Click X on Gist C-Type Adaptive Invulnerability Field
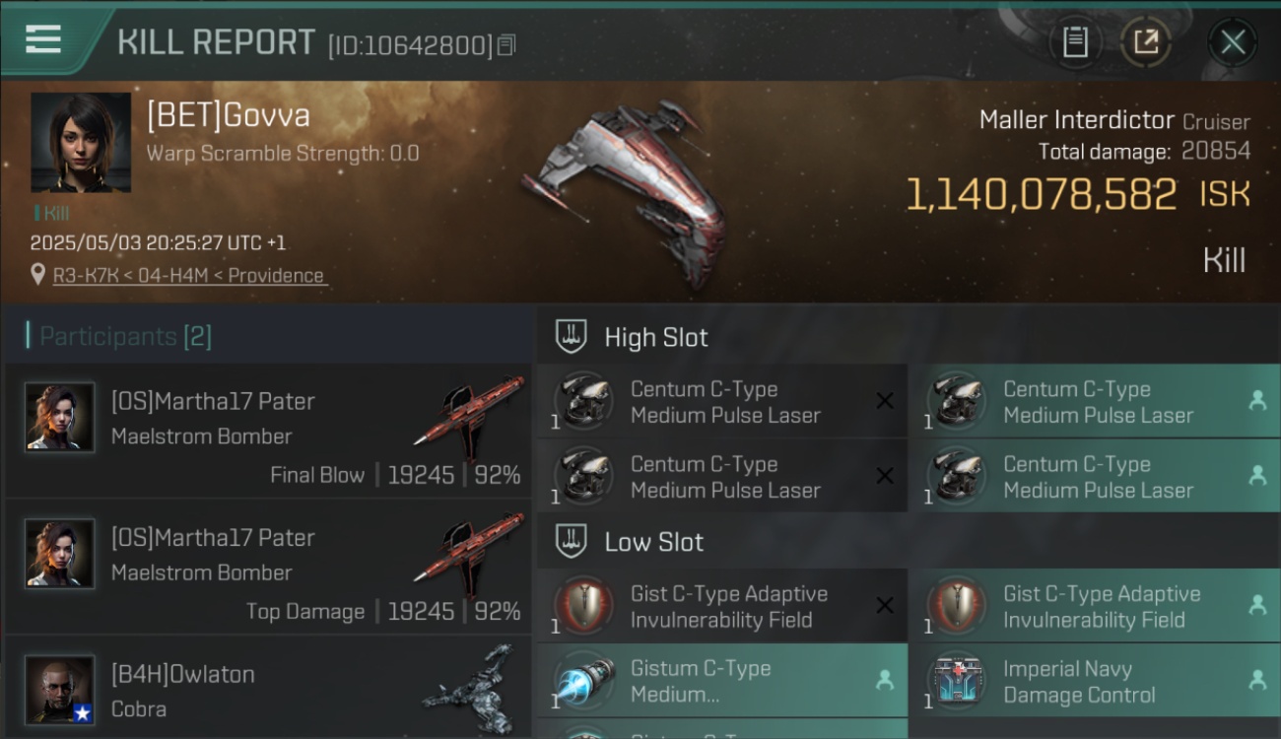 point(885,606)
